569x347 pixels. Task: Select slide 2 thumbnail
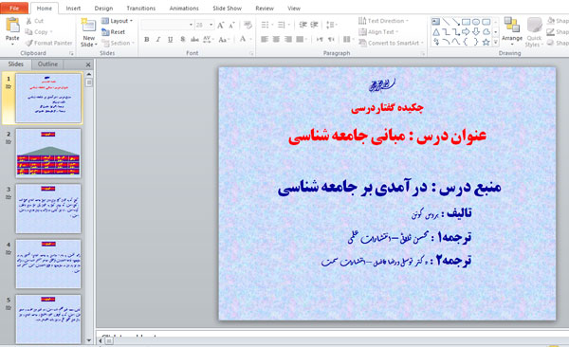click(48, 153)
